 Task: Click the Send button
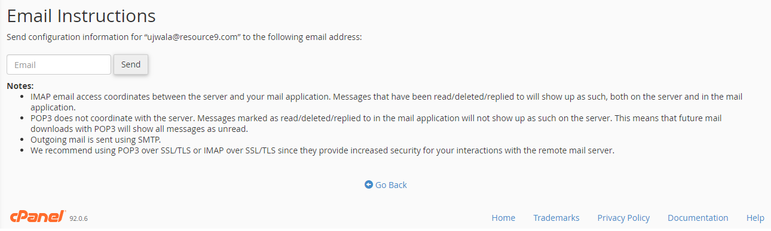pos(131,64)
